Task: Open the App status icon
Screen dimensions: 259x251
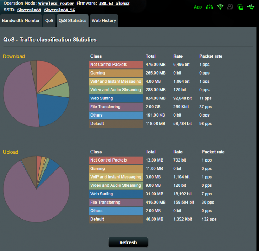Action: click(x=197, y=7)
